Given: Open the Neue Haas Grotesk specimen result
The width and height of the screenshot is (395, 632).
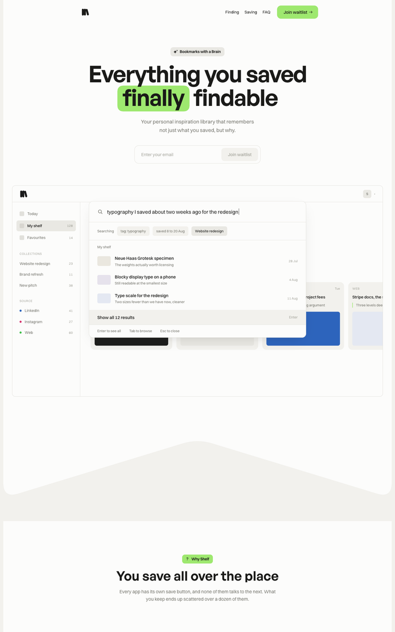Looking at the screenshot, I should pyautogui.click(x=197, y=261).
